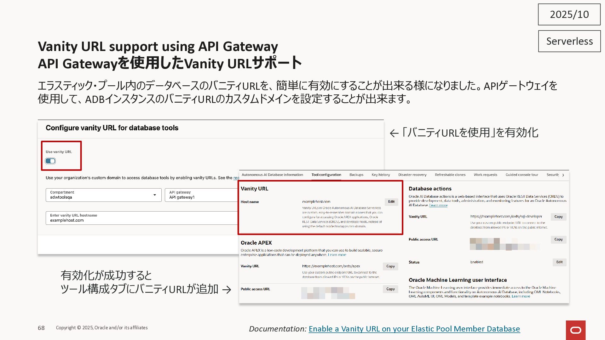Edit the Database actions status

(559, 262)
